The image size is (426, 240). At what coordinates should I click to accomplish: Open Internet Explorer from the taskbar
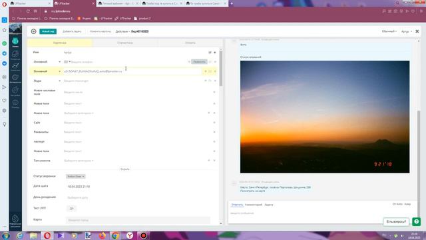[19, 235]
